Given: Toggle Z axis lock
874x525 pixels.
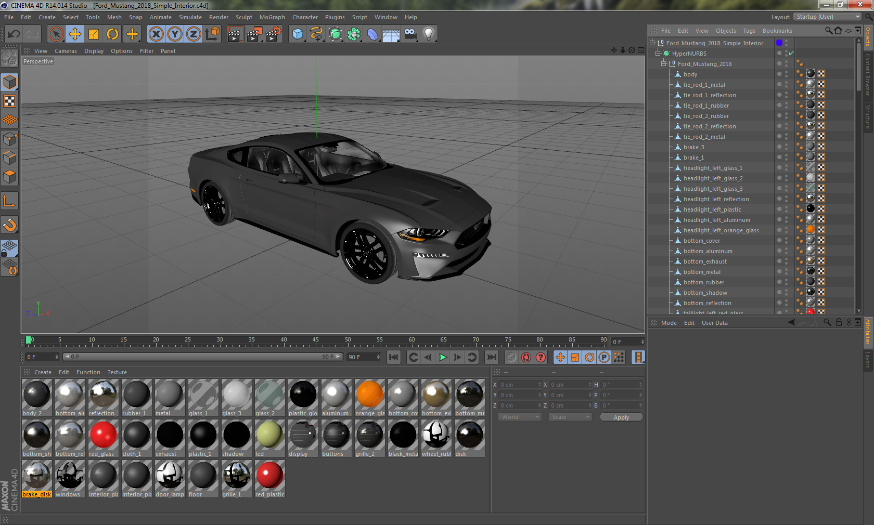Looking at the screenshot, I should pos(194,34).
